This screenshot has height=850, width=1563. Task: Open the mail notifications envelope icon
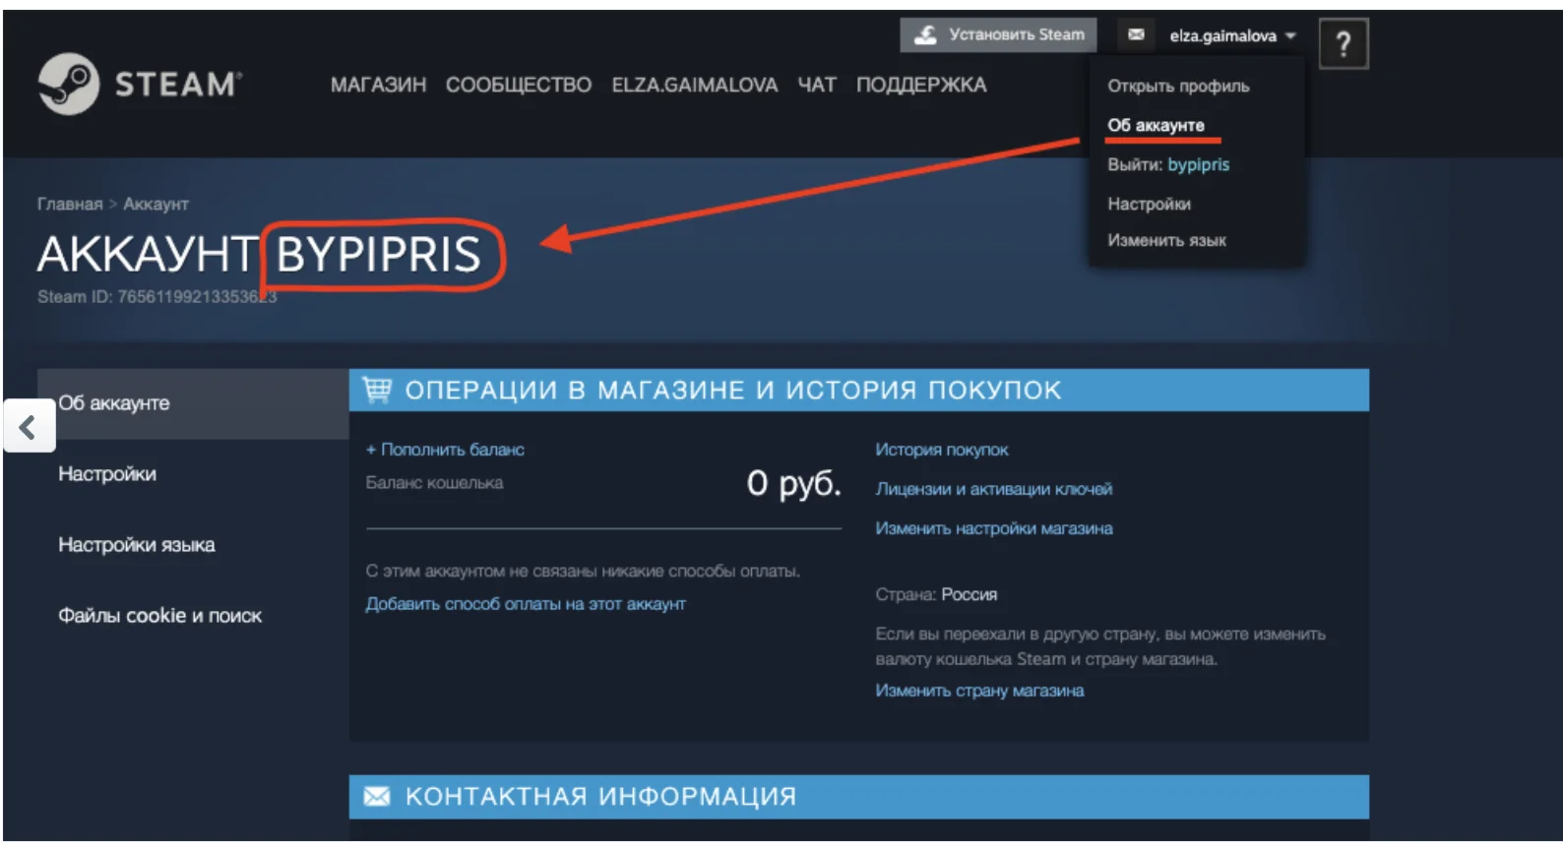(1136, 34)
